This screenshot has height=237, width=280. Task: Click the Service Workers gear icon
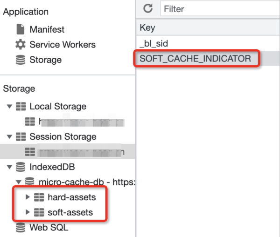click(21, 45)
